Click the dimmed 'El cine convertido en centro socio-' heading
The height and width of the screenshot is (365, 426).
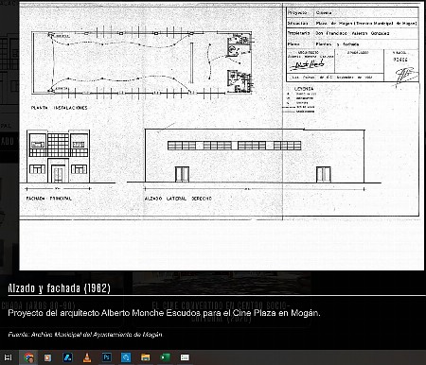[x=221, y=305]
